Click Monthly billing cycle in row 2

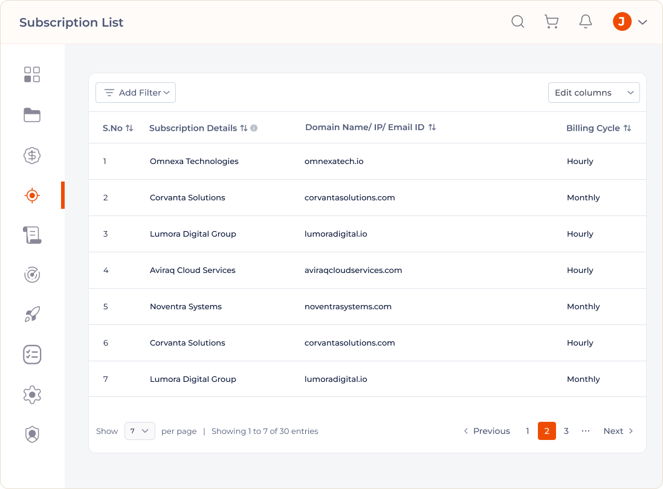coord(583,198)
